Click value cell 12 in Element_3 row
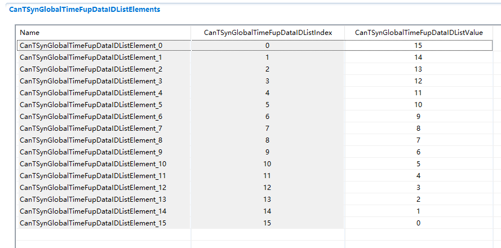The image size is (501, 248). 418,81
